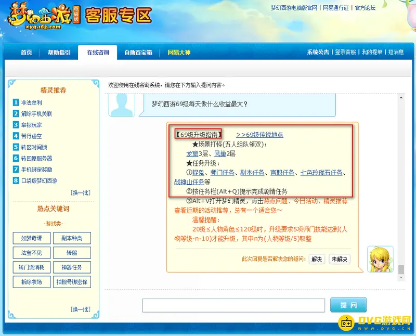The height and width of the screenshot is (336, 416).
Task: Open the 网易大神 tab
Action: pyautogui.click(x=179, y=53)
